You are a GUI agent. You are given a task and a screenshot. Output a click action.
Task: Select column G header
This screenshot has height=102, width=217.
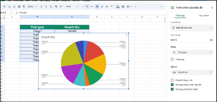pyautogui.click(x=142, y=17)
